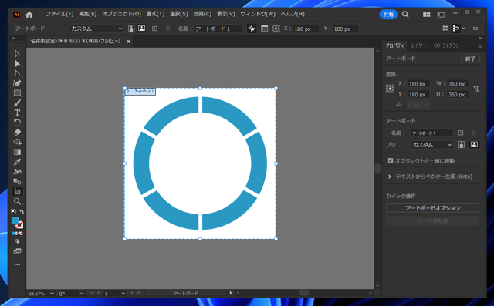494x306 pixels.
Task: Open the search magnifier in title bar
Action: (405, 15)
